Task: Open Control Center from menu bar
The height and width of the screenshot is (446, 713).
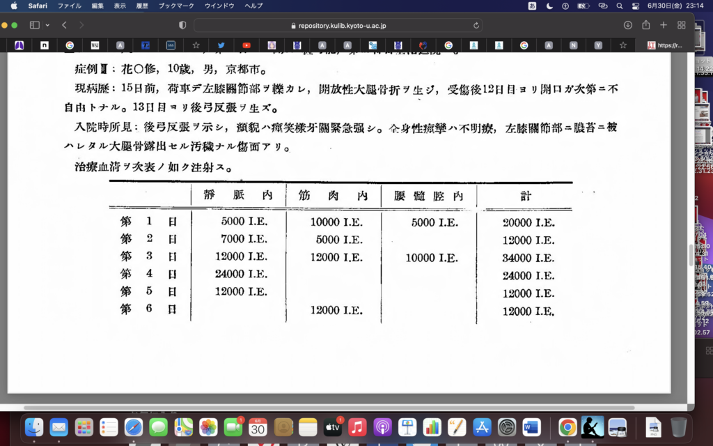Action: click(x=635, y=6)
